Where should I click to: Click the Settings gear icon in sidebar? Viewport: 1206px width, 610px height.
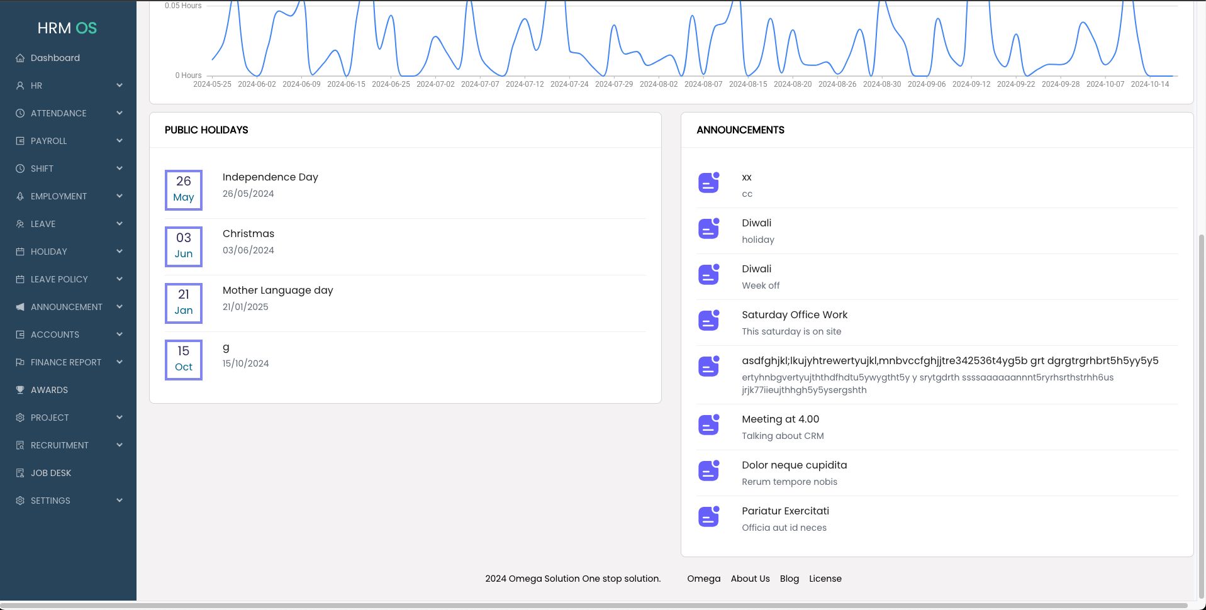click(20, 501)
